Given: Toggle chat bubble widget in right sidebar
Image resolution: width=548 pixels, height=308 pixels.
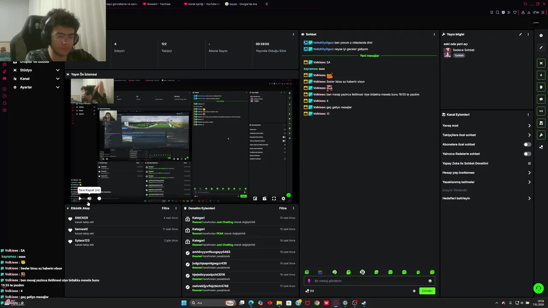Looking at the screenshot, I should [x=541, y=99].
